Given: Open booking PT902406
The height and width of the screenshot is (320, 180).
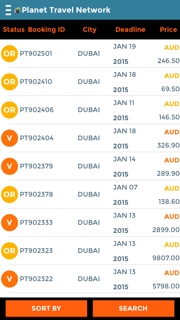Looking at the screenshot, I should click(x=37, y=110).
